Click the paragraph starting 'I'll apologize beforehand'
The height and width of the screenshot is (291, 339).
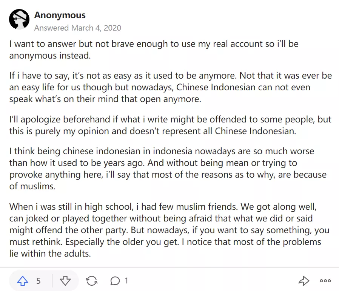tap(170, 125)
